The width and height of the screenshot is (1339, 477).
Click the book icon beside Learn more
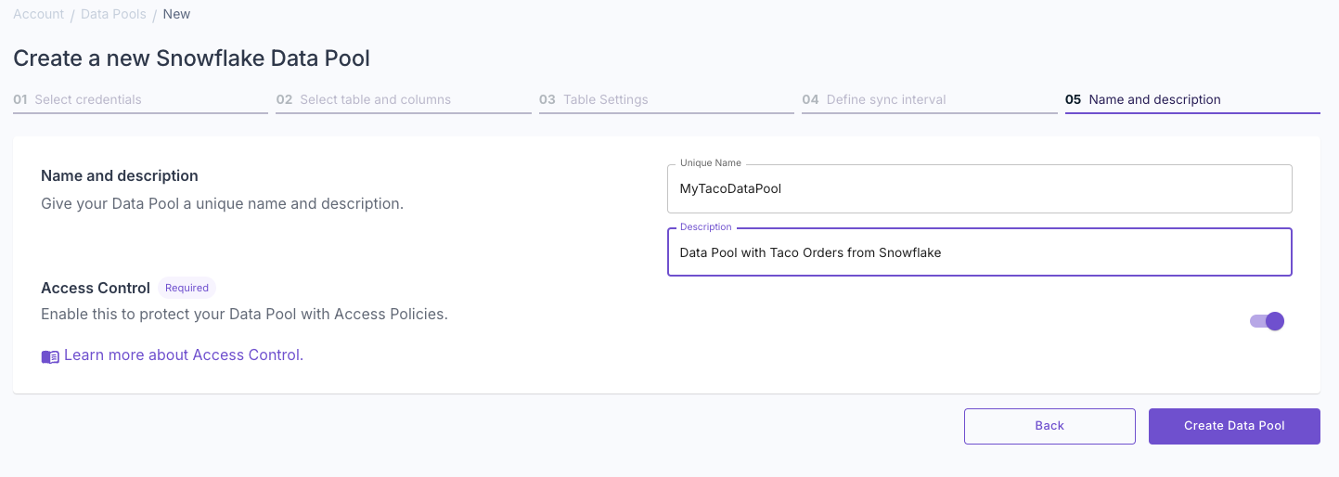[x=50, y=356]
